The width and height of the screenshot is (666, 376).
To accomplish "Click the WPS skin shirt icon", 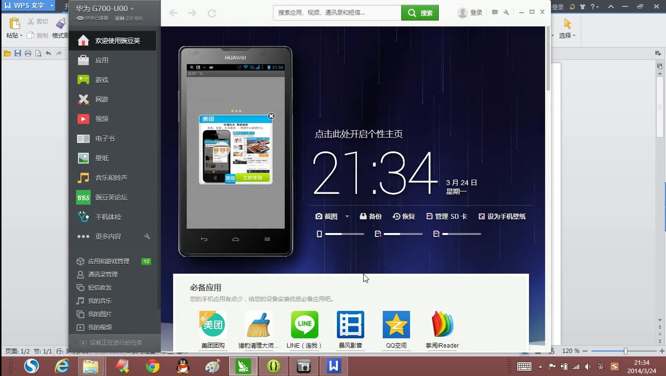I will coord(582,7).
